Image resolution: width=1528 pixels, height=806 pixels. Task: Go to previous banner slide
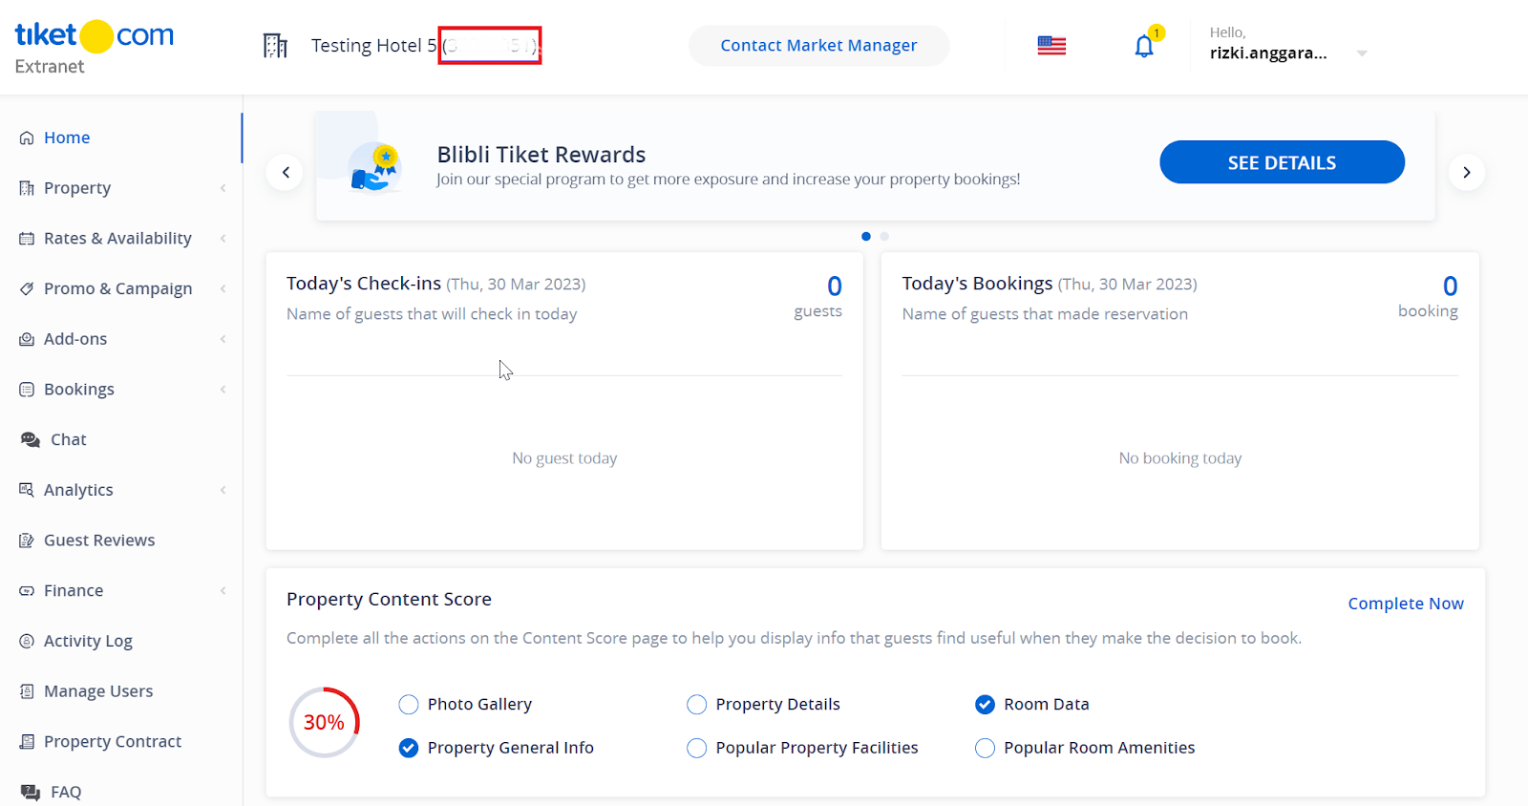point(285,172)
